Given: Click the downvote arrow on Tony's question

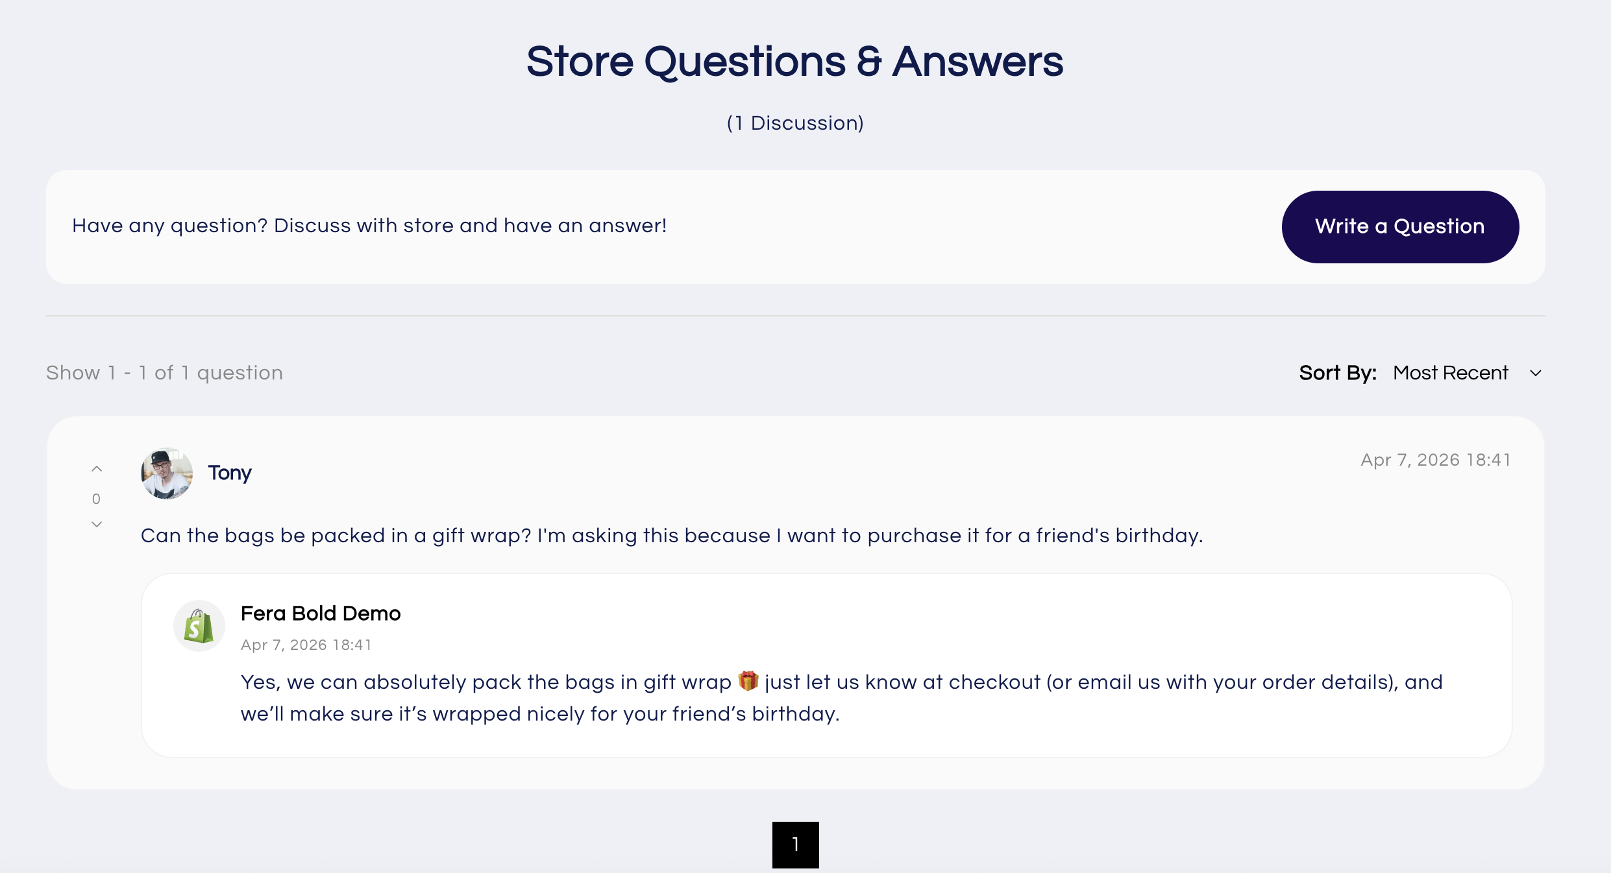Looking at the screenshot, I should [96, 524].
